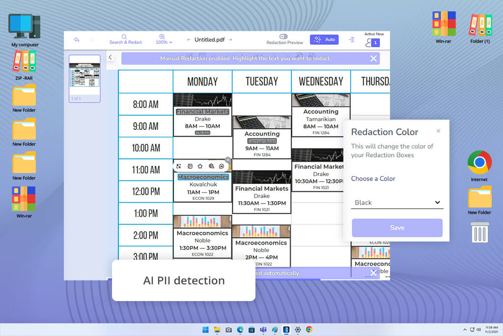
Task: Open Microsoft Edge from taskbar
Action: pos(240,330)
